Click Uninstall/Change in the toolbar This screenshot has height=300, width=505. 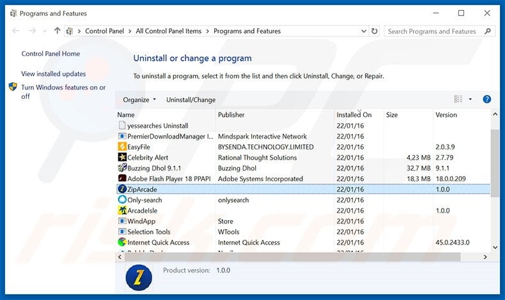pyautogui.click(x=190, y=100)
